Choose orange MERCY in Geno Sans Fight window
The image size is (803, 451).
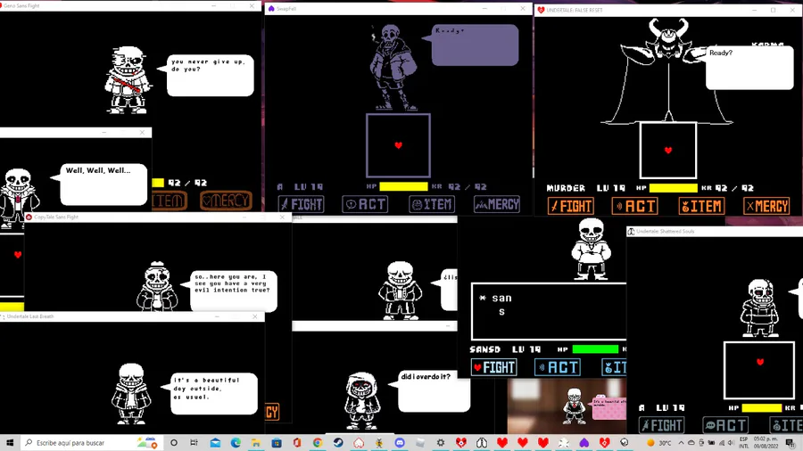(226, 201)
